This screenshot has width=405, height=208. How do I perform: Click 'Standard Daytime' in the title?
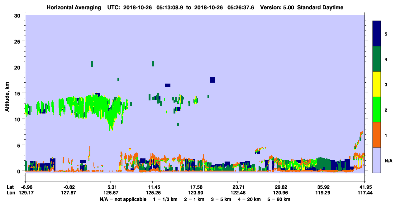(x=320, y=7)
